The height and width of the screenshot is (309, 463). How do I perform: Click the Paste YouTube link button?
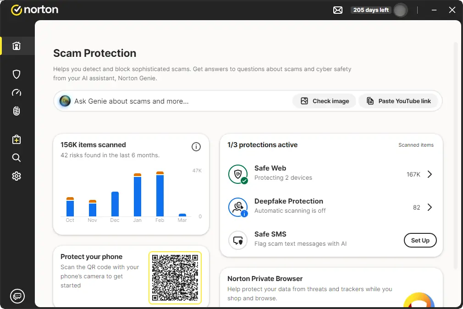click(x=399, y=101)
